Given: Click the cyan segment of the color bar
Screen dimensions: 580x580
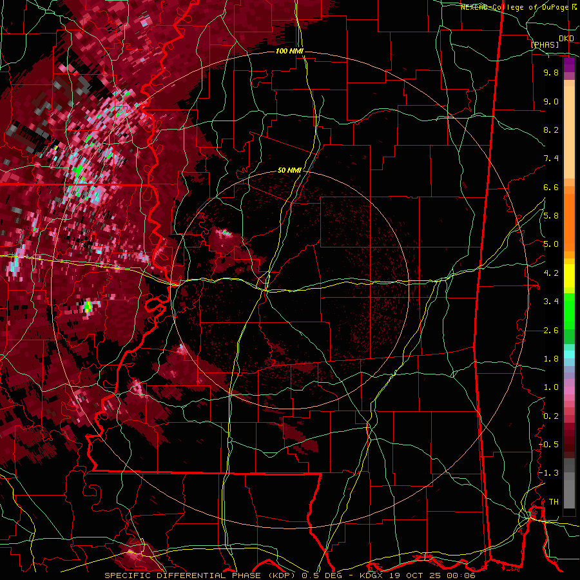Looking at the screenshot, I should pos(569,354).
